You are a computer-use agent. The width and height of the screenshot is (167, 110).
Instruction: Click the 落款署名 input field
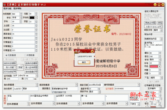[x=65, y=89]
